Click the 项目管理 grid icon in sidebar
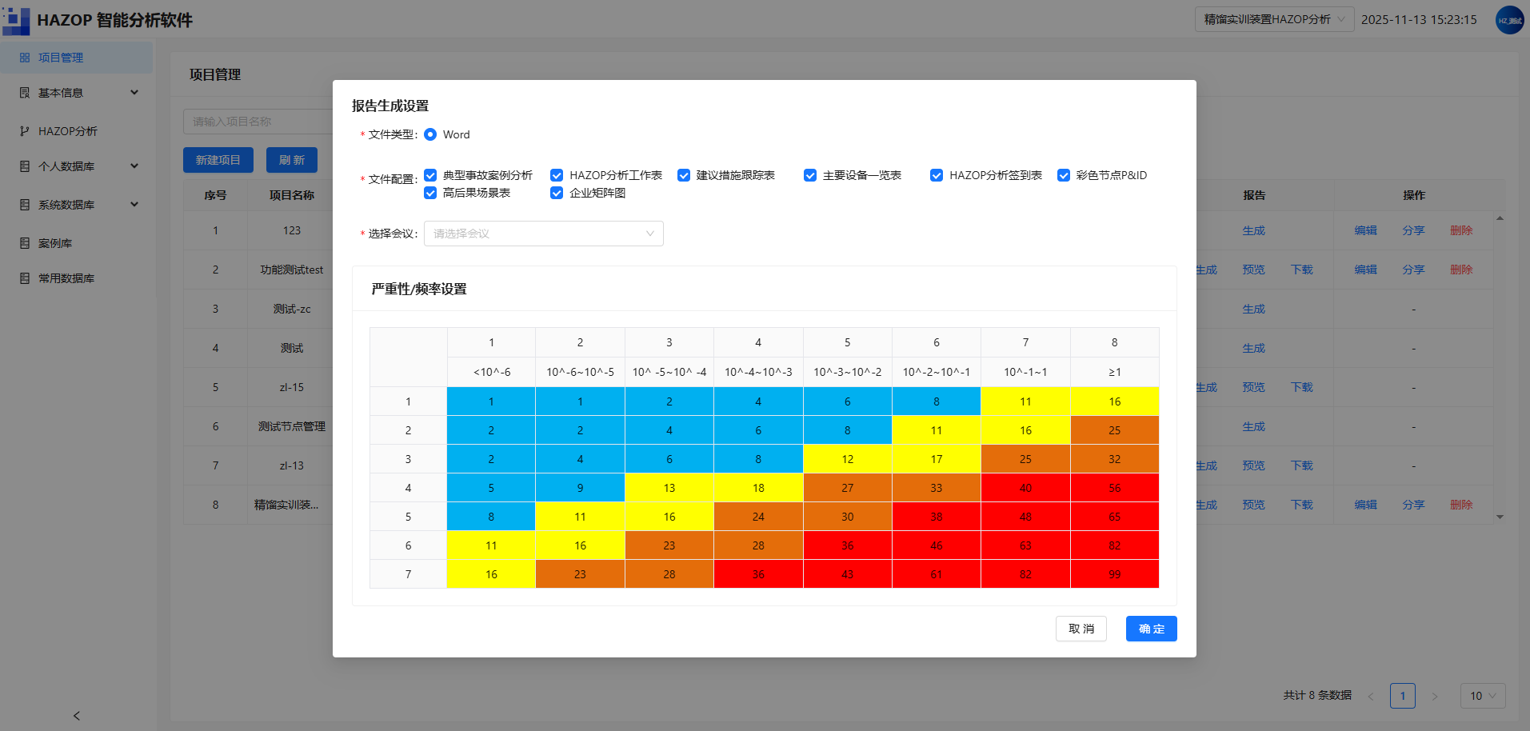 [x=25, y=58]
